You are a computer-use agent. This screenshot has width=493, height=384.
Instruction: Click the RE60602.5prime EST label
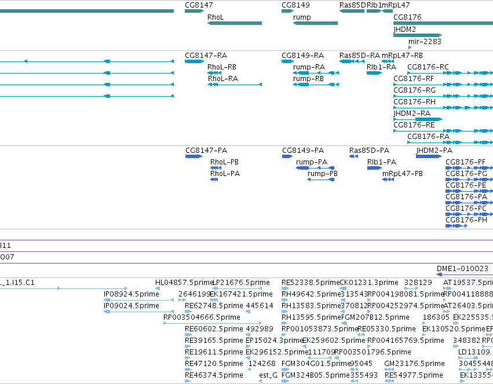tap(214, 330)
